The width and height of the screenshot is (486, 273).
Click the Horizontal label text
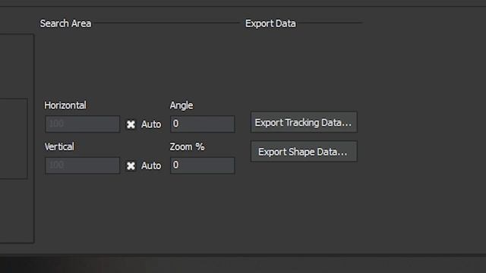[x=65, y=105]
